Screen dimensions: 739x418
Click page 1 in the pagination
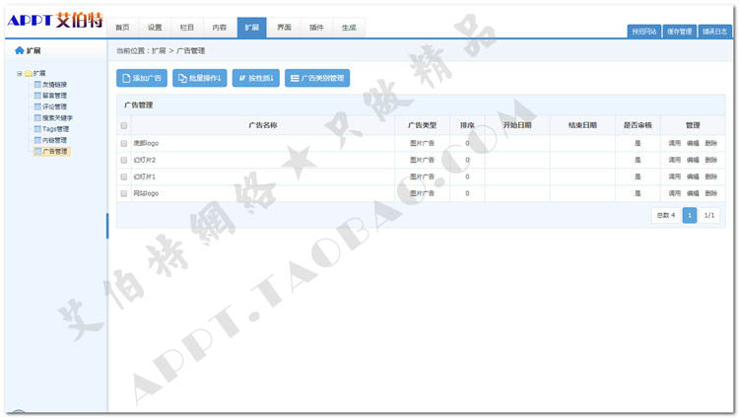(x=690, y=215)
